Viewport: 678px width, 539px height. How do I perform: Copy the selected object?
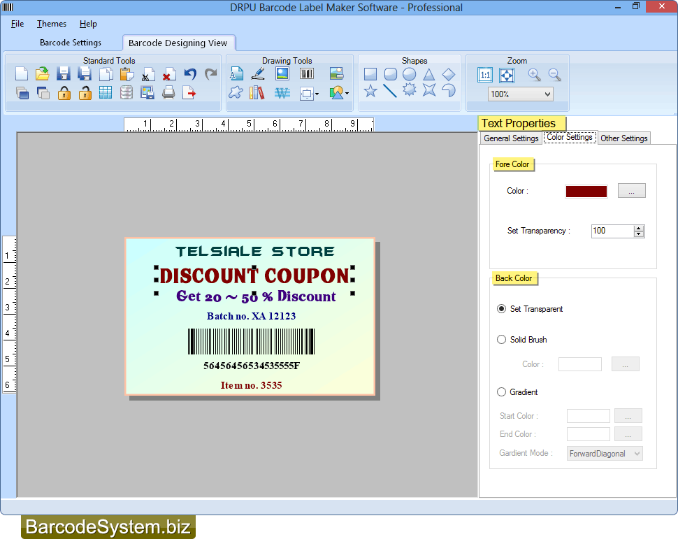coord(106,74)
